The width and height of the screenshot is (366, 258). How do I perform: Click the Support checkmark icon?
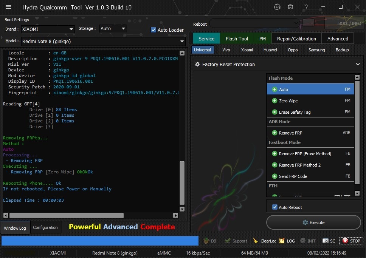(227, 241)
